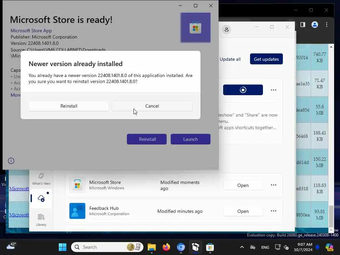Open Chrome profile avatar
340x255 pixels.
coord(315,25)
